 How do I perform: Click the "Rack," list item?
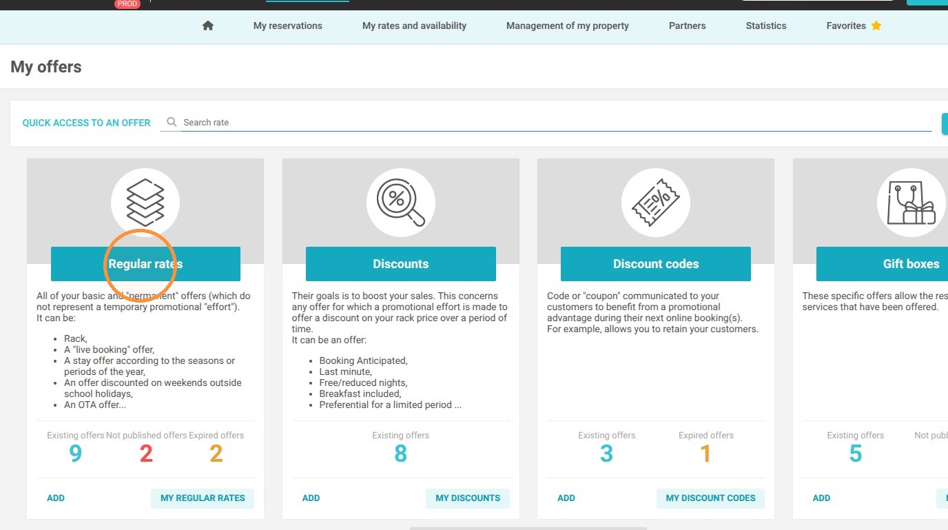click(76, 338)
